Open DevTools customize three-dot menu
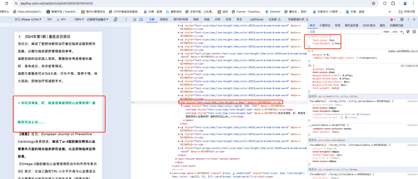Screen dimensions: 418x179 (x=408, y=19)
